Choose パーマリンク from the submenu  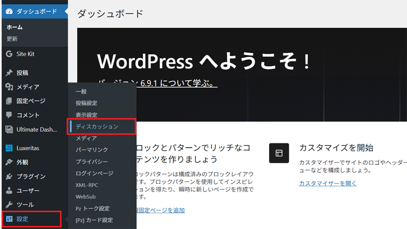click(92, 150)
